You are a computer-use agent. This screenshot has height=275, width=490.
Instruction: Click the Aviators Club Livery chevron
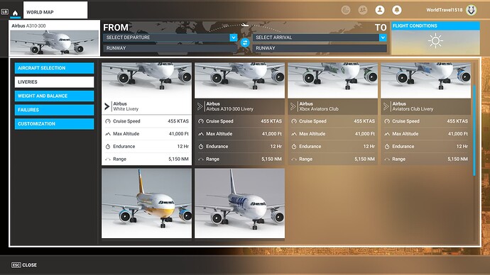click(386, 106)
